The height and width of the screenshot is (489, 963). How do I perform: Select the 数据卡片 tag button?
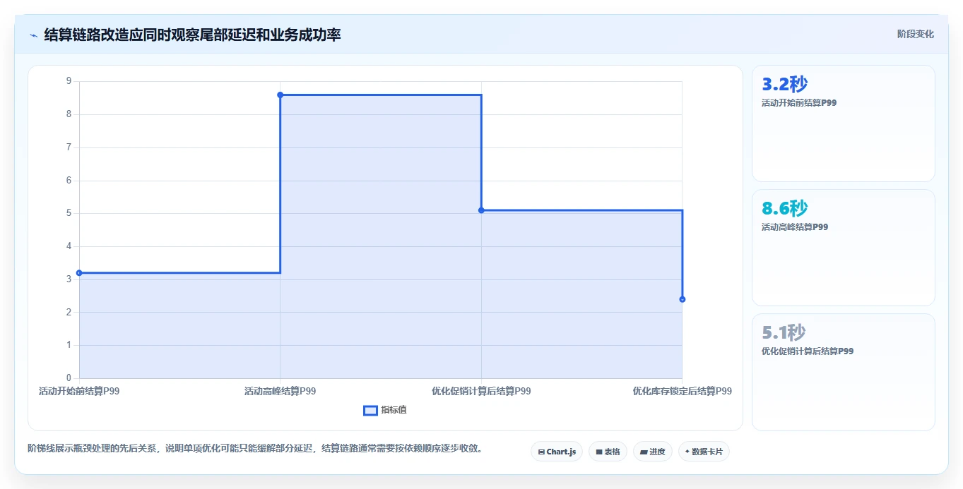pos(704,452)
